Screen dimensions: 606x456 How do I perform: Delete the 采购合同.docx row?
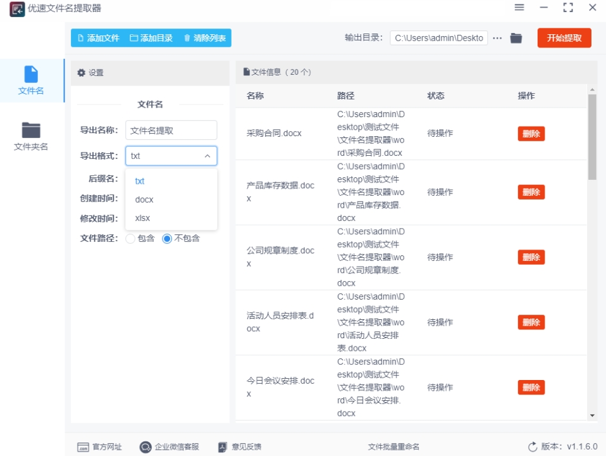[x=531, y=134]
